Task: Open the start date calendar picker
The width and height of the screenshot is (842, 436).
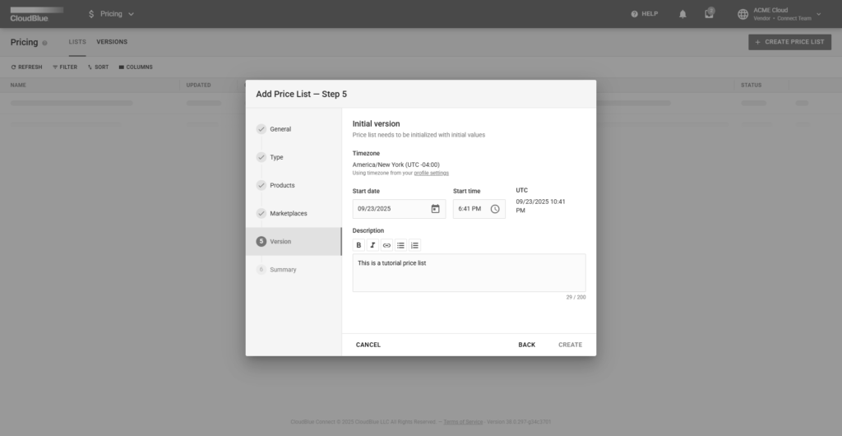Action: coord(435,209)
